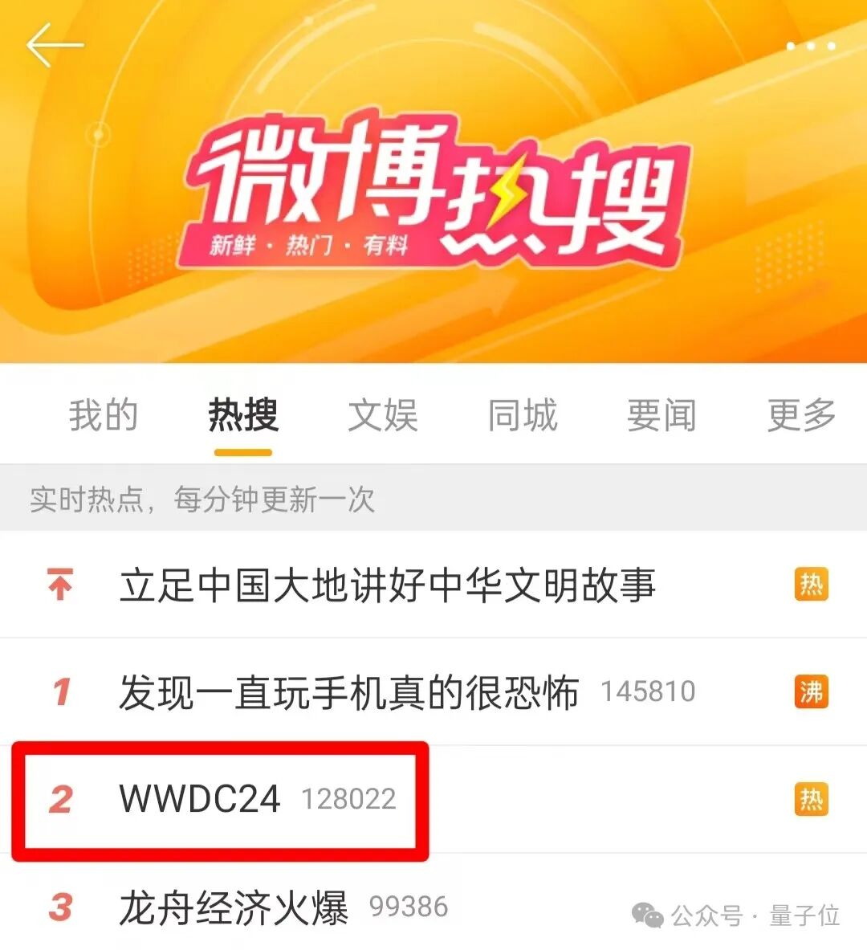Viewport: 867px width, 950px height.
Task: Tap the 热 badge on the pinned topic
Action: click(x=811, y=585)
